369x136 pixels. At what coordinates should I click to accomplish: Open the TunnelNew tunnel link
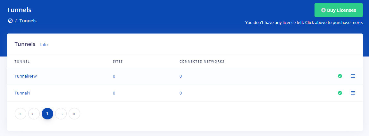click(26, 76)
